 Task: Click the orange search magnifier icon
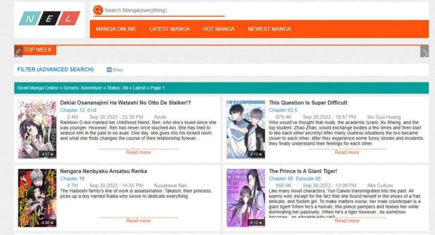[x=98, y=10]
